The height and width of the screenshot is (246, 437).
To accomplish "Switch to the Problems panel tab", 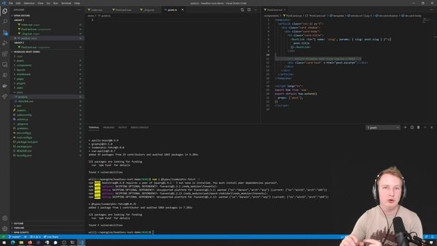I will pos(109,128).
